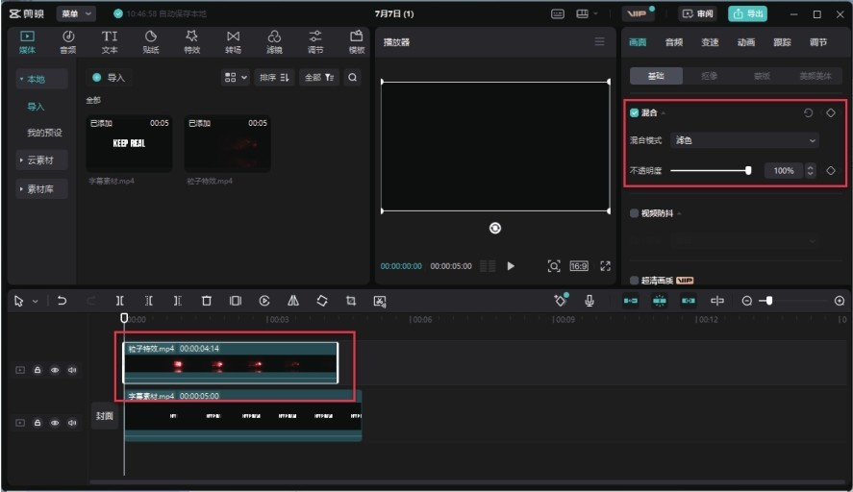The height and width of the screenshot is (492, 853).
Task: Switch to the 画面 picture tab
Action: pos(638,42)
